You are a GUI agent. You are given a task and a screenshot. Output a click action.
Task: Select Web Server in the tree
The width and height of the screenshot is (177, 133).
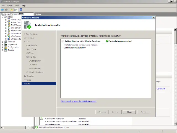point(16,36)
